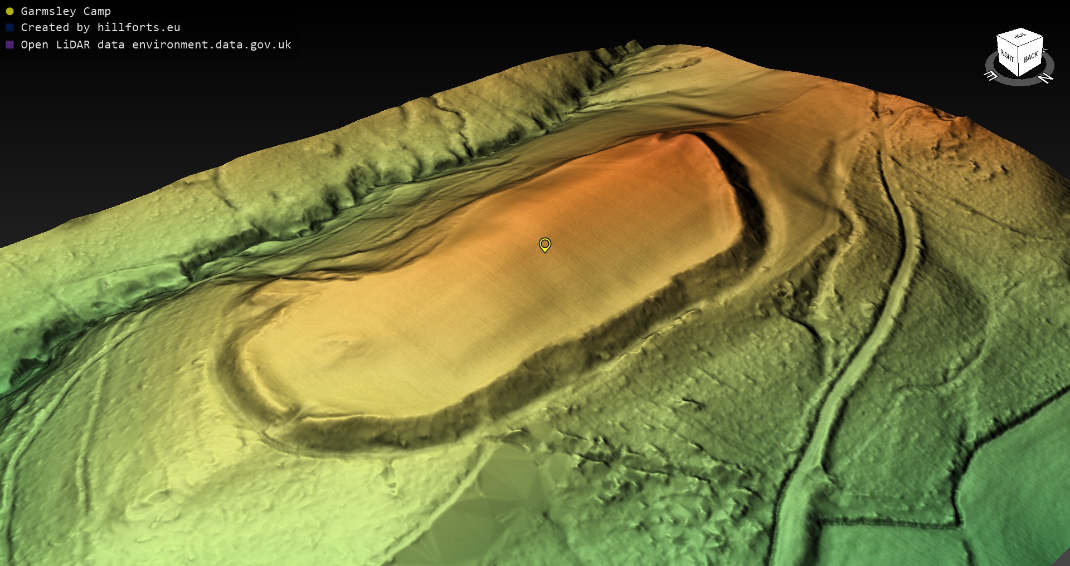Viewport: 1070px width, 566px height.
Task: Select the RIGHT face of the view cube
Action: (1007, 56)
